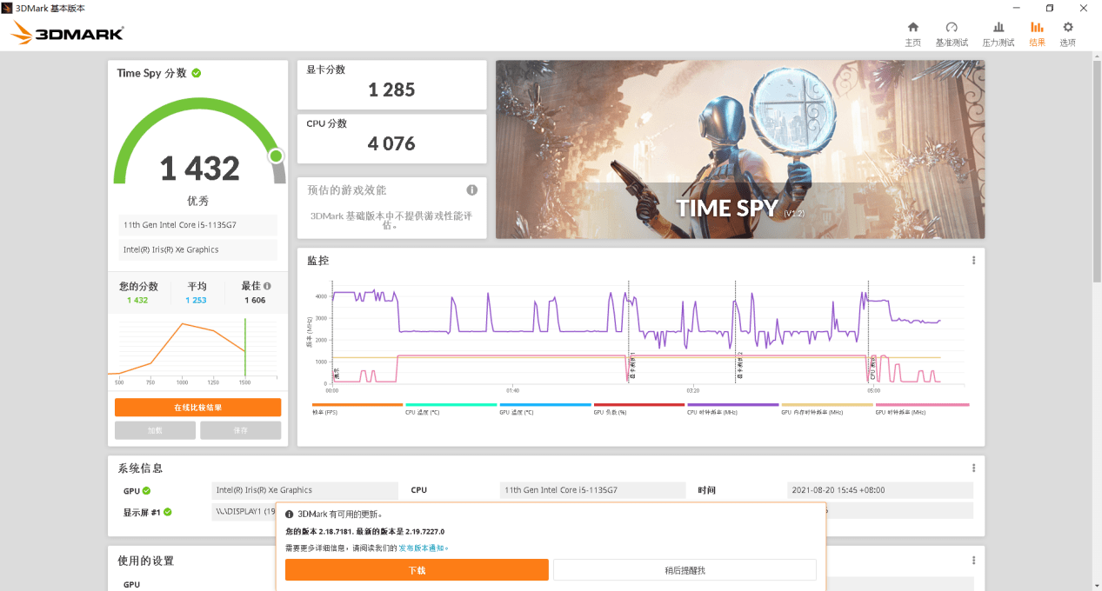Click the green knob on the score gauge

[x=276, y=156]
